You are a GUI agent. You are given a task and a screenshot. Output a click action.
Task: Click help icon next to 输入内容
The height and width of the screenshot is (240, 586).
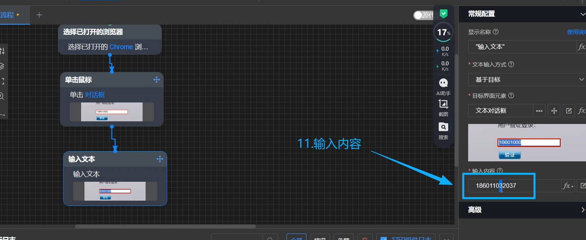[x=500, y=171]
